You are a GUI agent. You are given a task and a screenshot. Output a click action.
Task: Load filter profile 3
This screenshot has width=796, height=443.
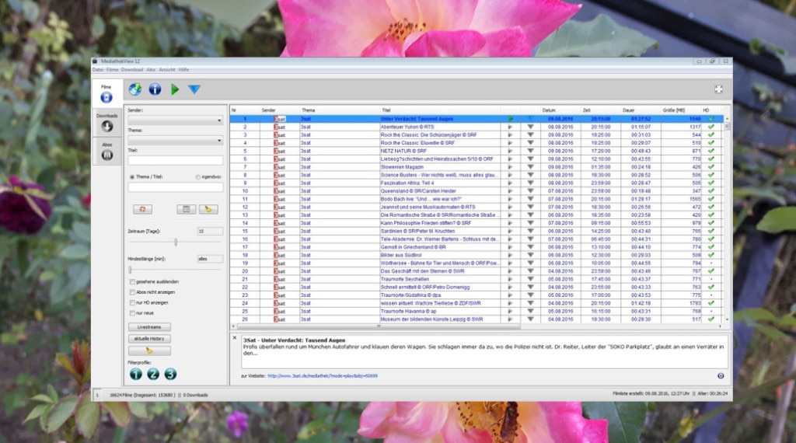tap(170, 374)
